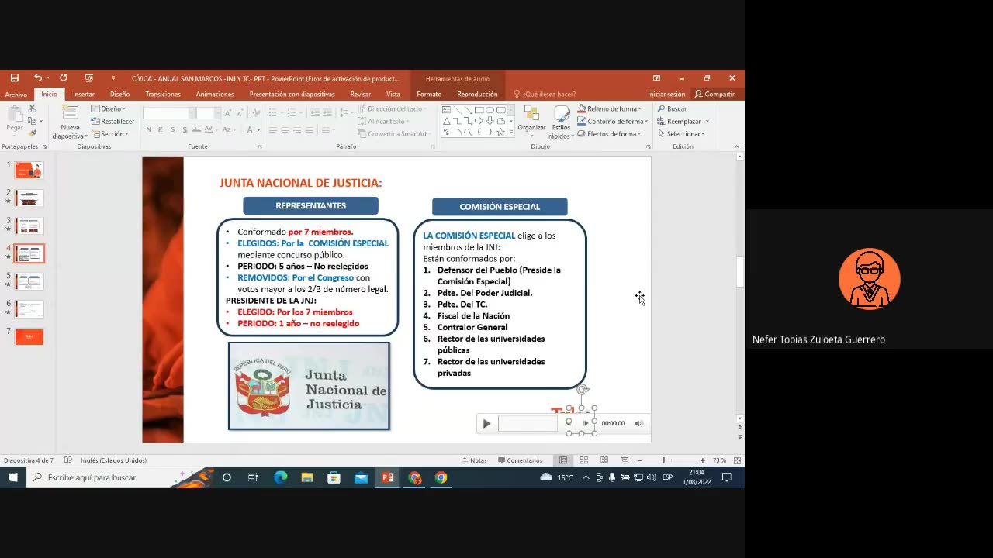This screenshot has height=558, width=993.
Task: Open the Seleccionar dropdown
Action: (681, 134)
